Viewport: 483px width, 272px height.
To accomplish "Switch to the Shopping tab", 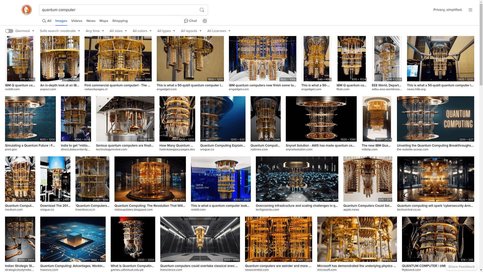I will 120,21.
